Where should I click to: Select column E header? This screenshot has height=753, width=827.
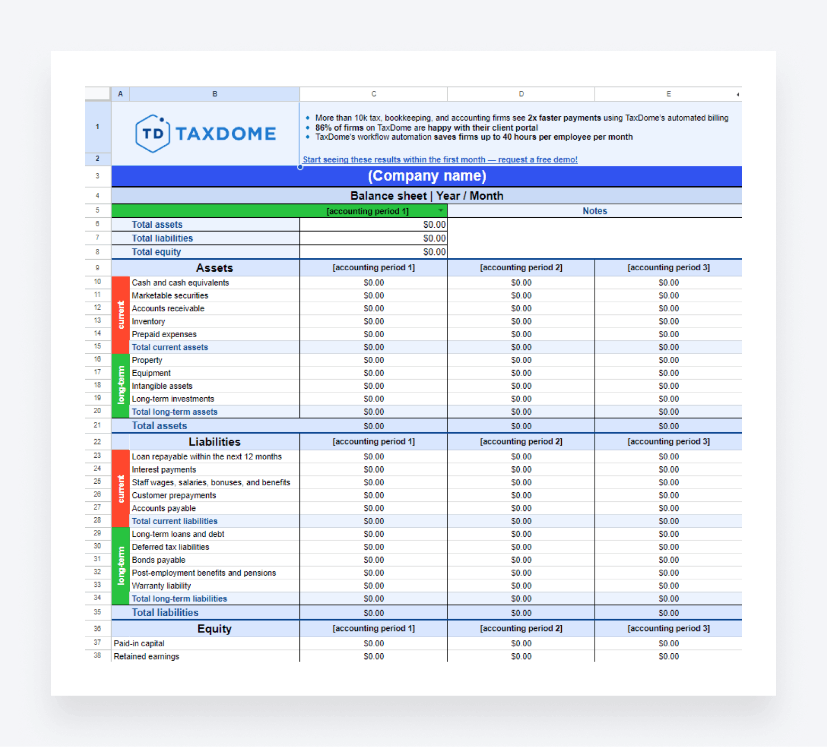point(668,94)
